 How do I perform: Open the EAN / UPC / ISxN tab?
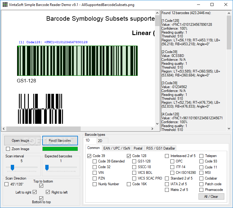pos(117,148)
